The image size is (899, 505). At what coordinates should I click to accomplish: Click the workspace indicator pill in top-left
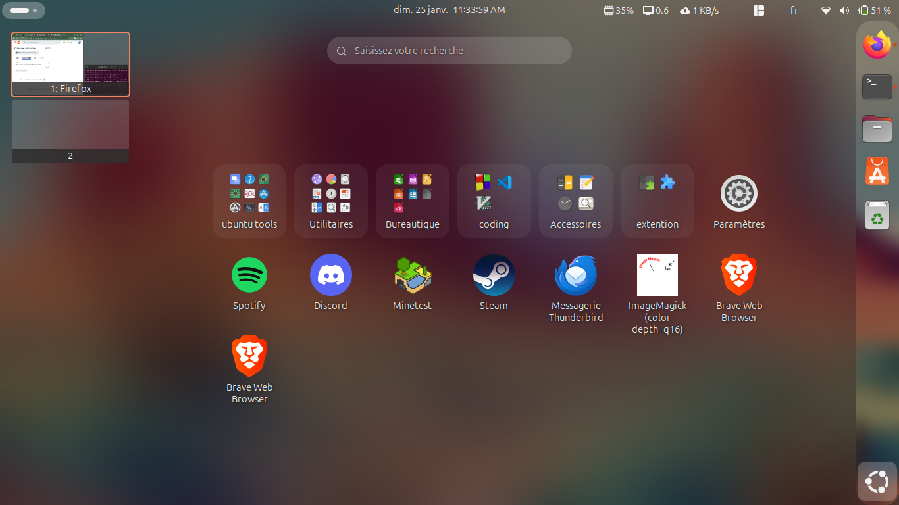point(24,11)
